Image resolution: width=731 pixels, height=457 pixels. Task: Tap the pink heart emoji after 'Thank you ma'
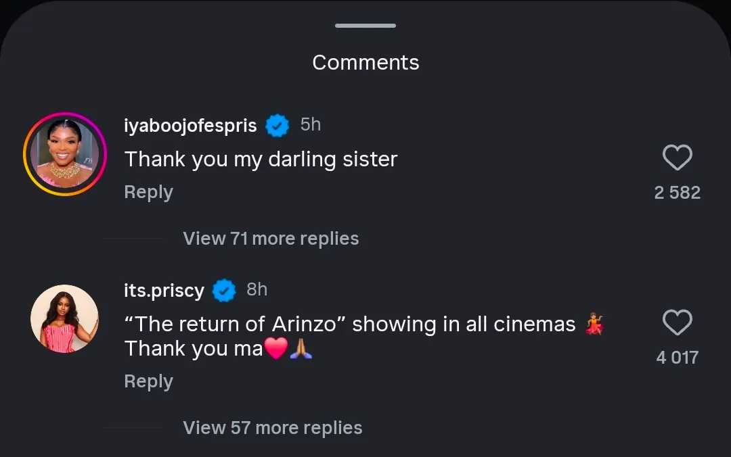pyautogui.click(x=275, y=350)
